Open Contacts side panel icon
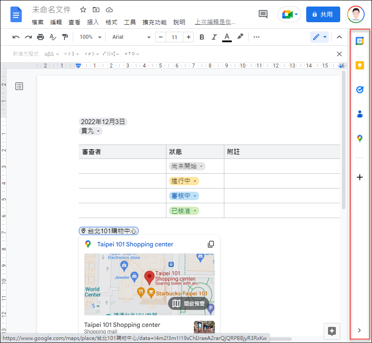 (x=359, y=114)
